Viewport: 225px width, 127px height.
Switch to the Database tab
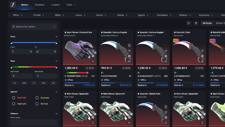click(40, 5)
